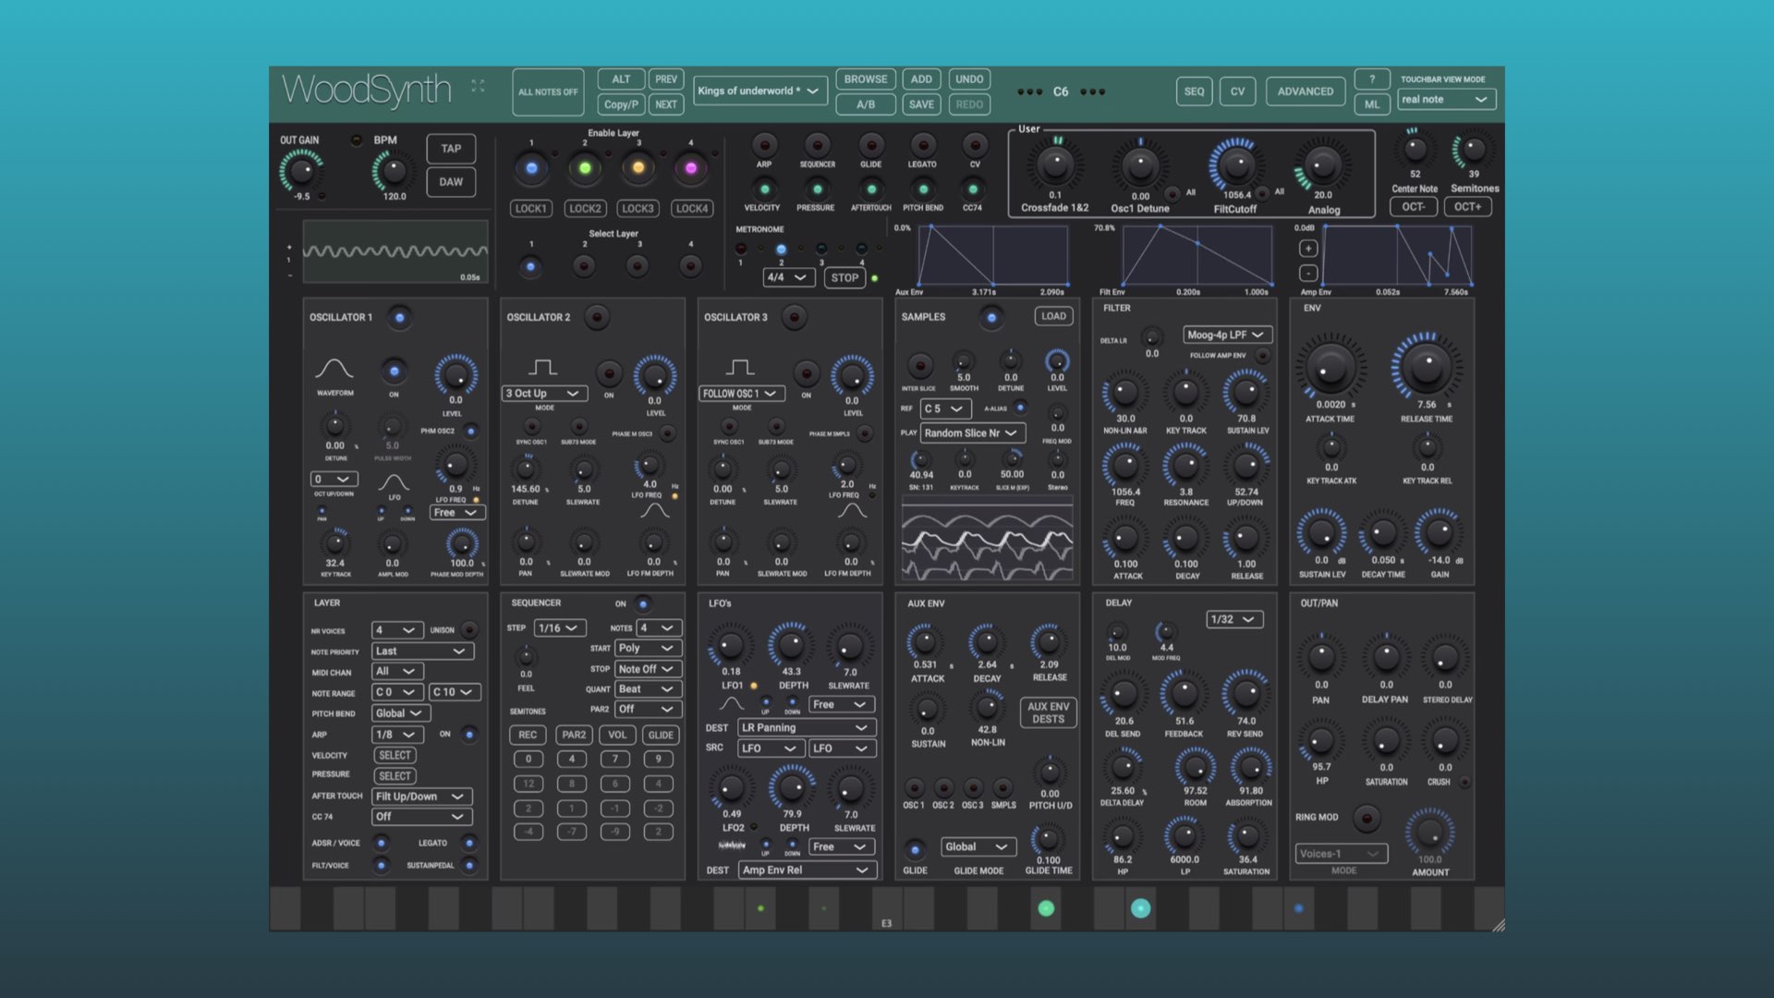Click the help question mark button
The width and height of the screenshot is (1774, 998).
[1372, 79]
